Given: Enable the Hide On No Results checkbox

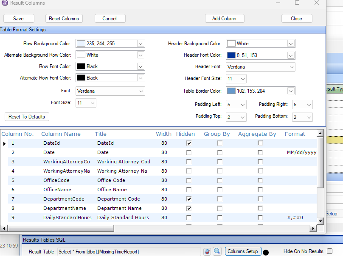Looking at the screenshot, I should 330,250.
